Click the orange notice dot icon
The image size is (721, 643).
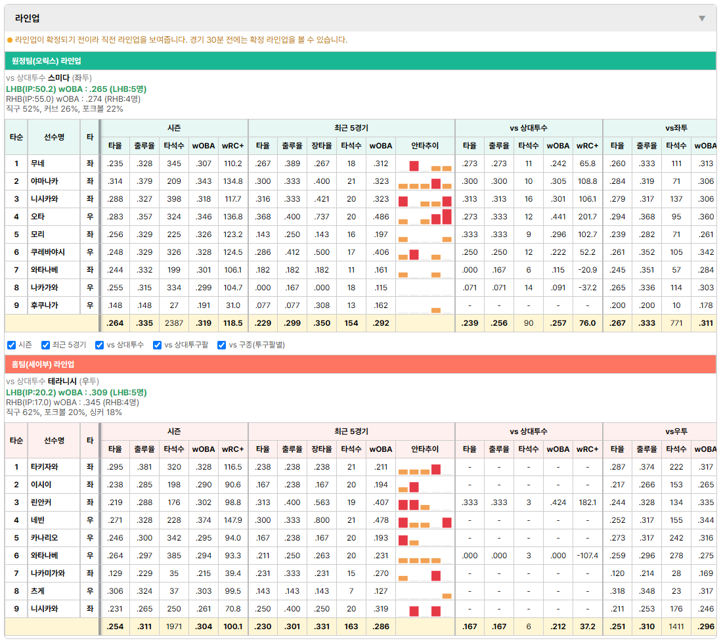coord(10,40)
